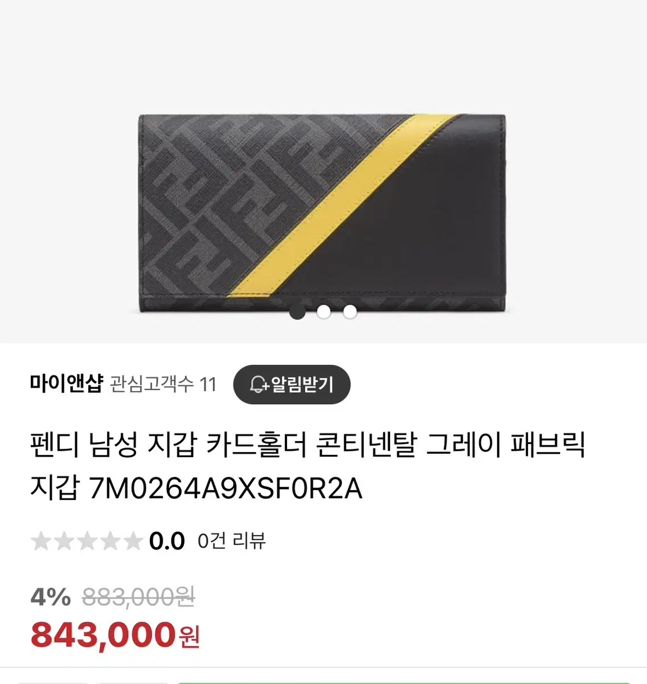Image resolution: width=647 pixels, height=684 pixels.
Task: Click the 알림받기 notification button
Action: click(x=292, y=385)
